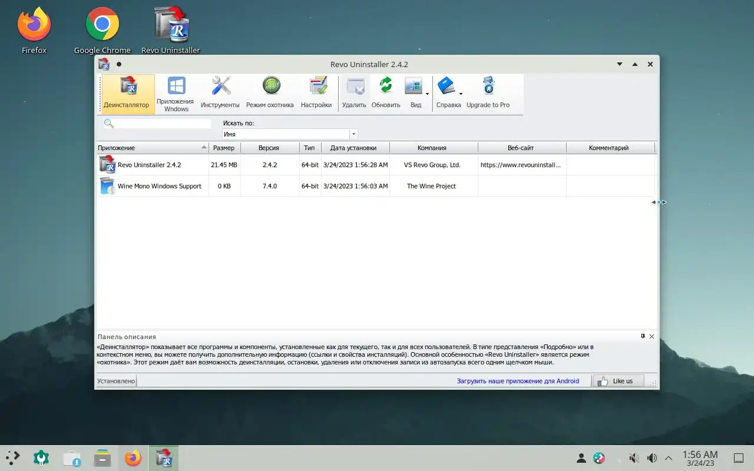Click Revo Uninstaller taskbar entry
The height and width of the screenshot is (471, 754).
pyautogui.click(x=163, y=457)
